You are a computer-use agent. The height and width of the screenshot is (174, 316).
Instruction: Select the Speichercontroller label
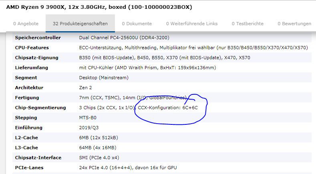tap(38, 38)
